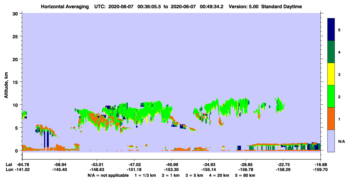
Task: Click the longitude value -153.30
Action: tap(171, 170)
